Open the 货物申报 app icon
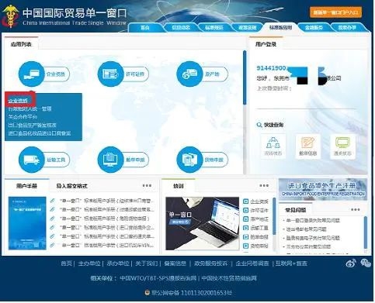 click(189, 160)
